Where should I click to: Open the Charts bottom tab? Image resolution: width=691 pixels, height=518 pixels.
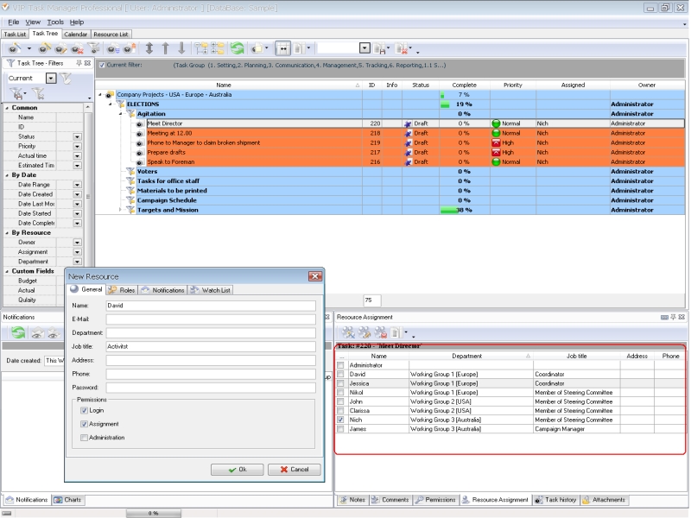coord(68,500)
